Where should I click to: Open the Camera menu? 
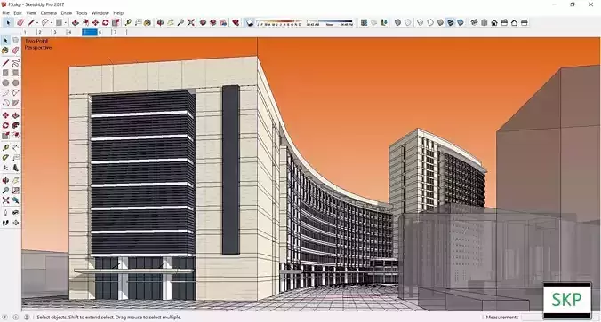tap(49, 13)
